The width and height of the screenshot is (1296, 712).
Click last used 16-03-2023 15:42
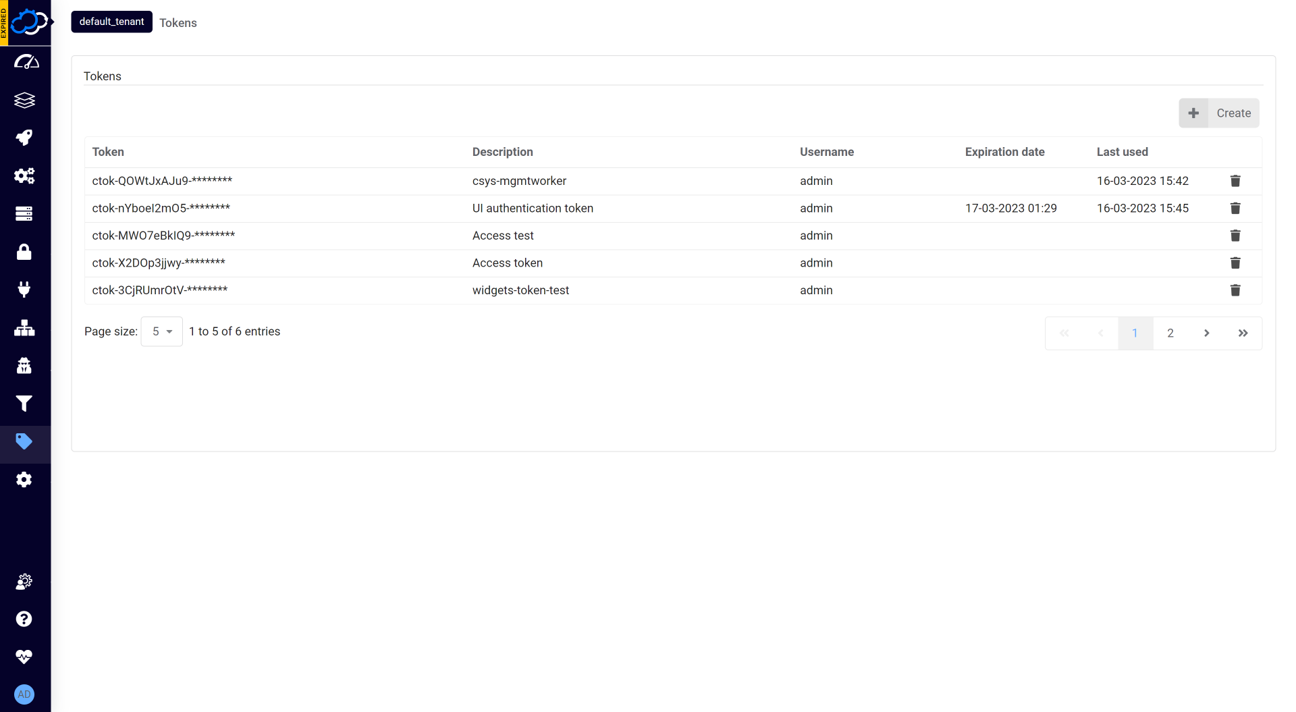1143,181
